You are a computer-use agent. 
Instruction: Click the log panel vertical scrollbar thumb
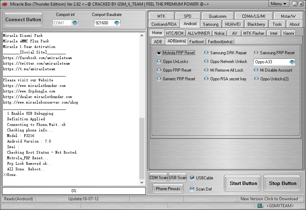pyautogui.click(x=142, y=148)
